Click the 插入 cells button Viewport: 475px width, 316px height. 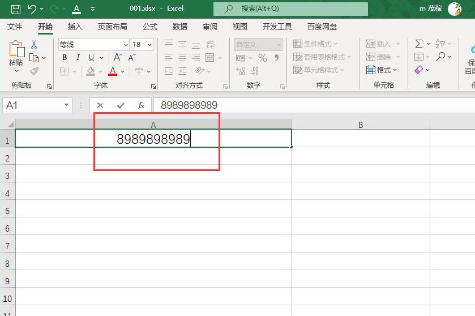[378, 44]
